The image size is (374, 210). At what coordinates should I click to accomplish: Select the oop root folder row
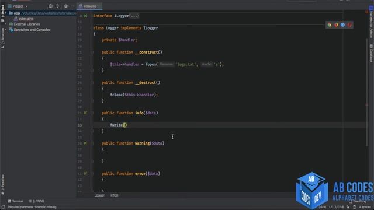tap(40, 13)
